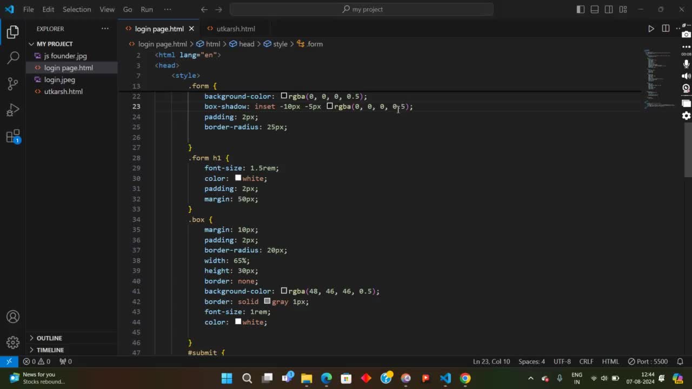Open Run and Debug view
Viewport: 692px width, 389px height.
click(13, 110)
